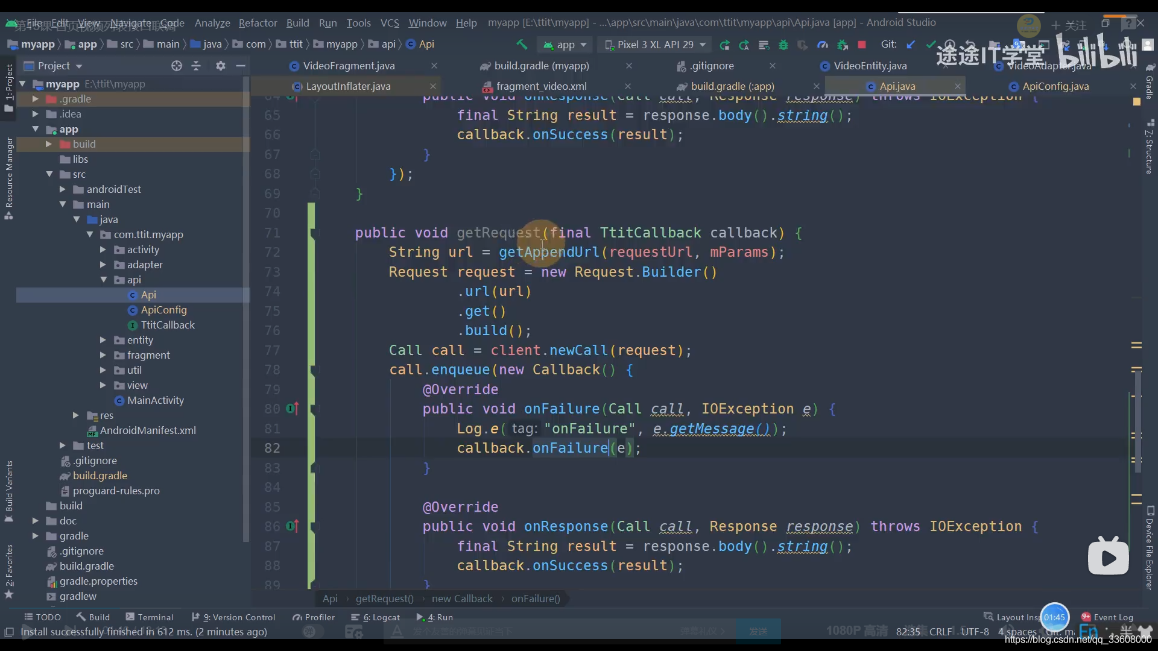Collapse the api package
Viewport: 1158px width, 651px height.
tap(103, 280)
